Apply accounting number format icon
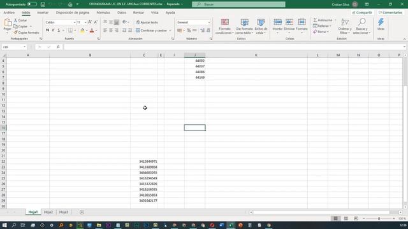The image size is (408, 229). tap(180, 31)
